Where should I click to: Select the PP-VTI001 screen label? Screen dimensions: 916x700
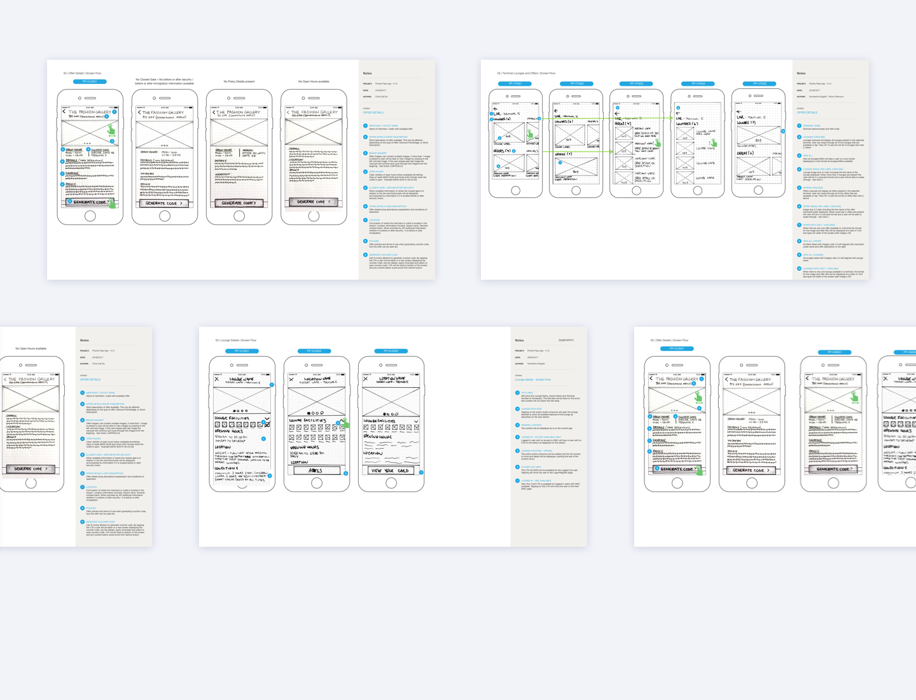[515, 83]
